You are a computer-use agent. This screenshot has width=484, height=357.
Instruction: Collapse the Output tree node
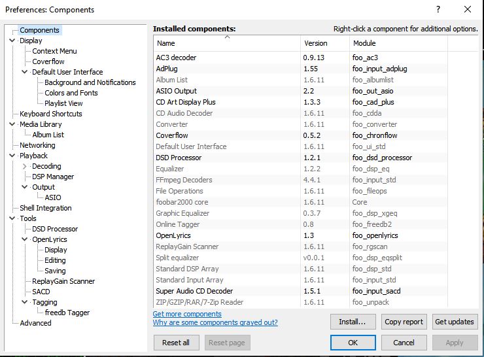(x=25, y=187)
